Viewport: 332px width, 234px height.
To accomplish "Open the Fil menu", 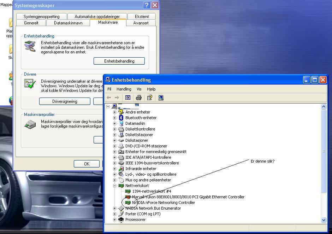I will [x=109, y=89].
